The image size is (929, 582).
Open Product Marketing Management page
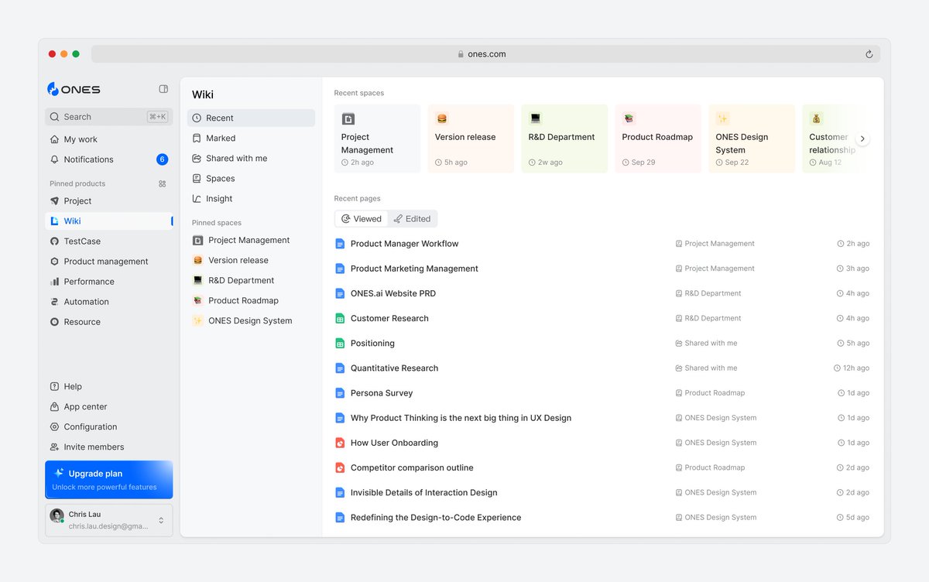tap(414, 269)
